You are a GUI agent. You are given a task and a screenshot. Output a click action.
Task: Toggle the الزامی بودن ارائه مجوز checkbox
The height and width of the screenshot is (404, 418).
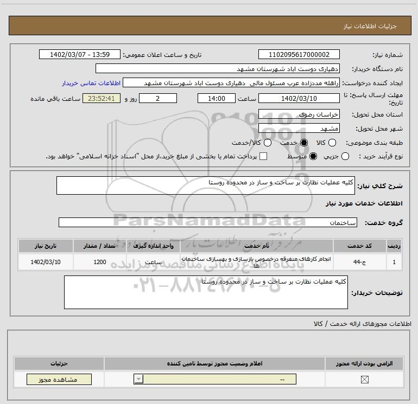tap(364, 380)
